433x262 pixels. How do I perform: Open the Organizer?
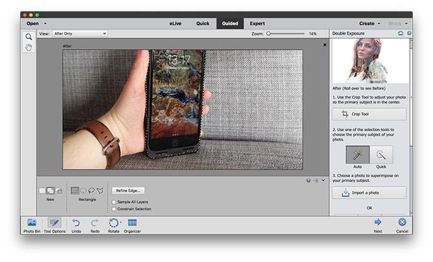click(132, 226)
